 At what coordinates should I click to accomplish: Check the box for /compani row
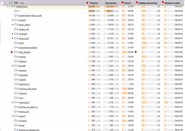click(15, 121)
